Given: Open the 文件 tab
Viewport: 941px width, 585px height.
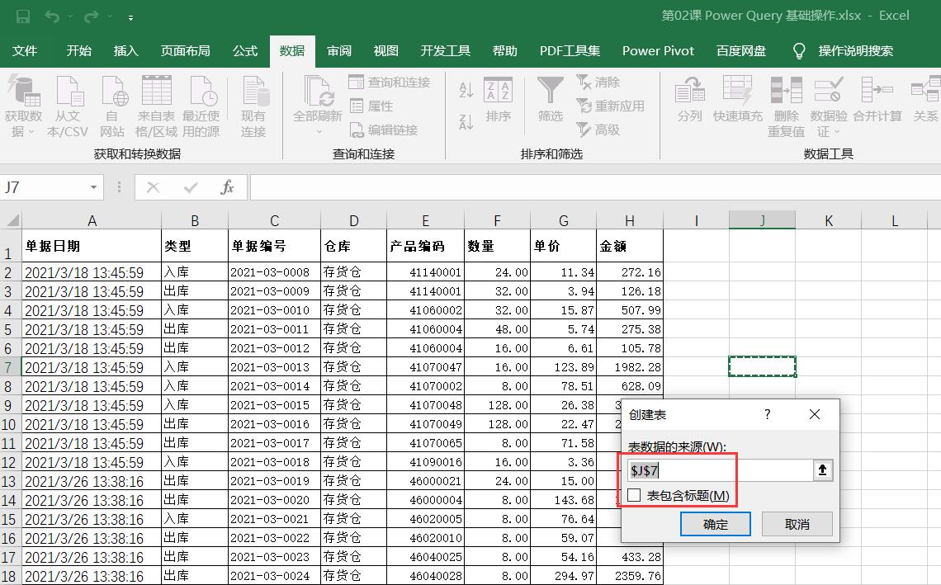Looking at the screenshot, I should click(x=25, y=51).
